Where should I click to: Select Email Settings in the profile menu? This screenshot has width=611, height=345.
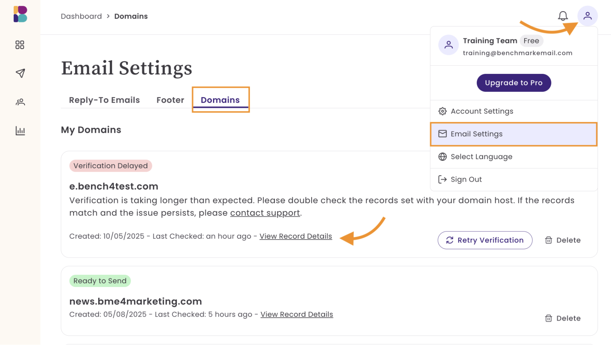(476, 134)
